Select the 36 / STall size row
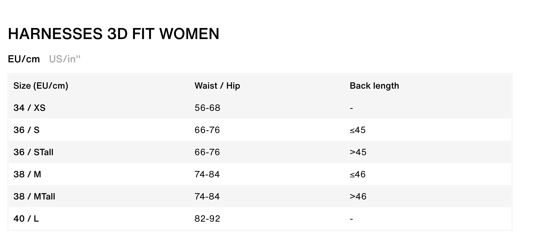This screenshot has height=251, width=535. [260, 152]
